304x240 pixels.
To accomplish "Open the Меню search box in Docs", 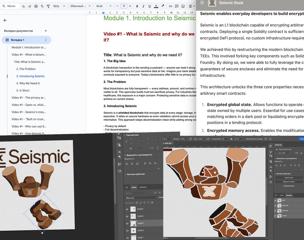I will (x=10, y=6).
